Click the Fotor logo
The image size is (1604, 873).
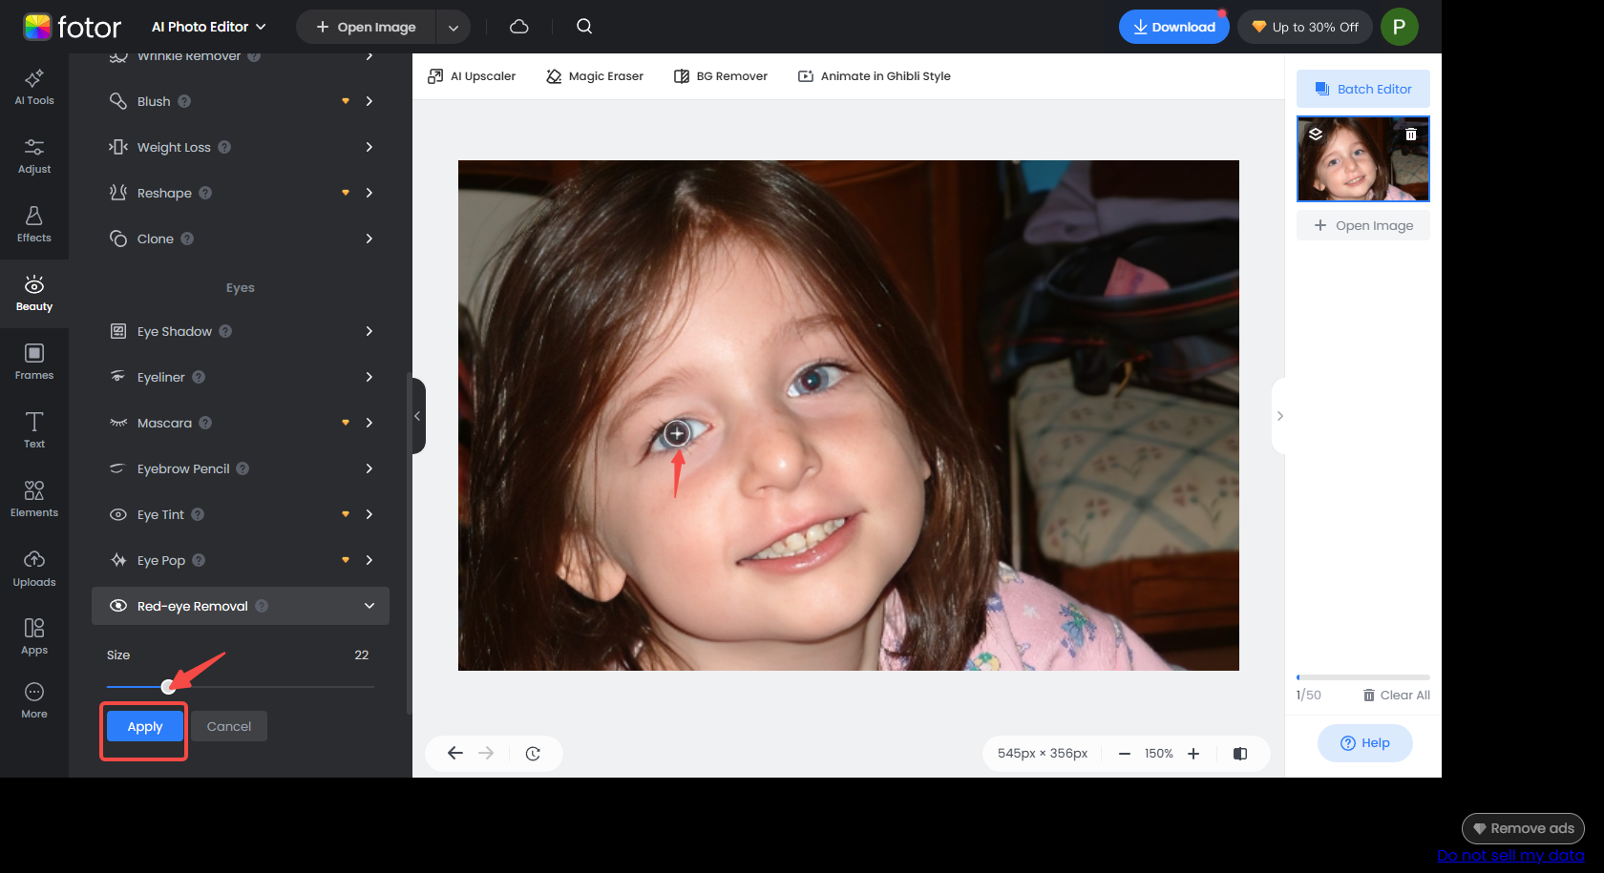pyautogui.click(x=73, y=27)
